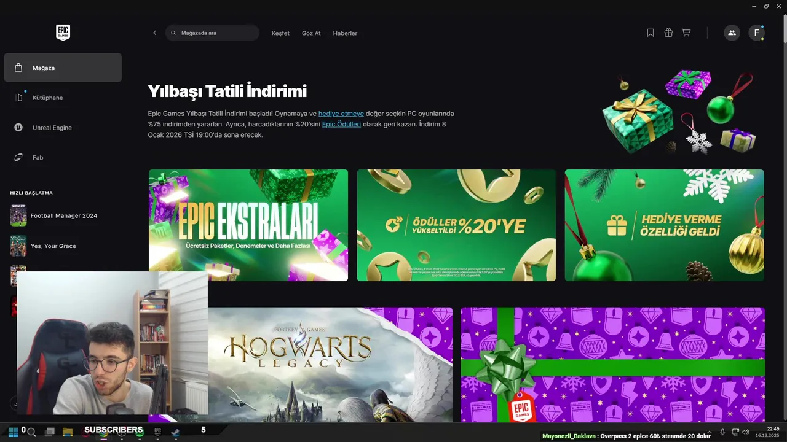Image resolution: width=787 pixels, height=442 pixels.
Task: Click the volume speaker tray icon
Action: coord(745,432)
